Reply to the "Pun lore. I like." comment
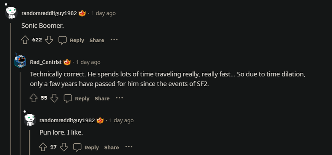 [86, 147]
